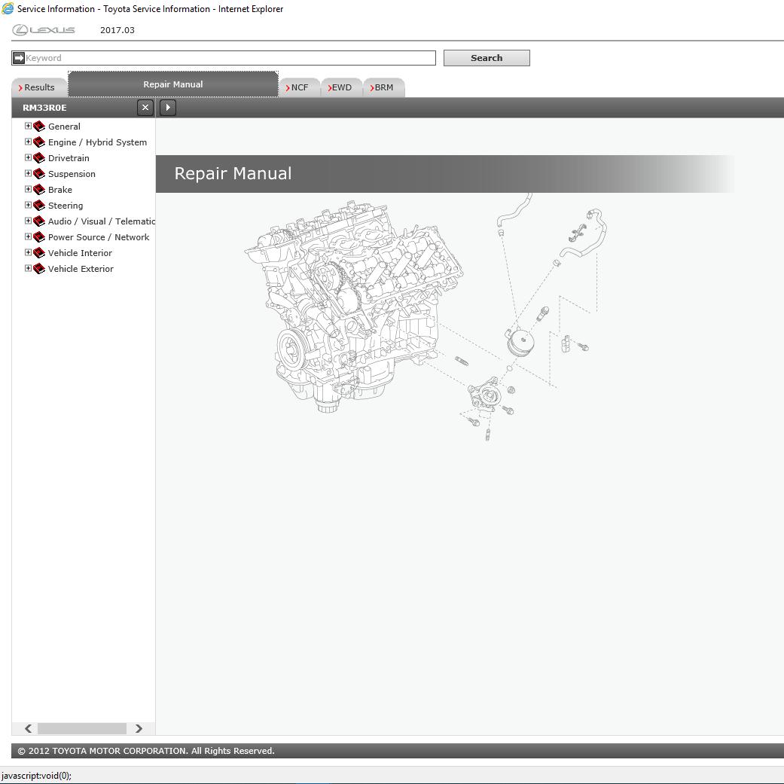Viewport: 784px width, 784px height.
Task: Click the tree panel scroll-right arrow
Action: click(139, 728)
